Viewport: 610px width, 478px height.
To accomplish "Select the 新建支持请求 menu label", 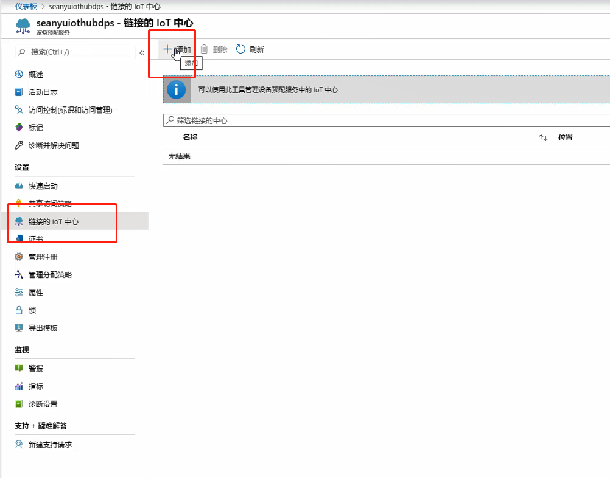I will tap(50, 444).
